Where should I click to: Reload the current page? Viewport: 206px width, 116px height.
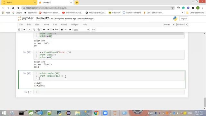click(x=13, y=8)
